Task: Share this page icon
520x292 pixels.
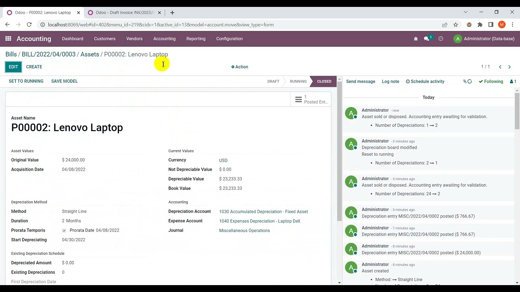Action: pos(445,25)
